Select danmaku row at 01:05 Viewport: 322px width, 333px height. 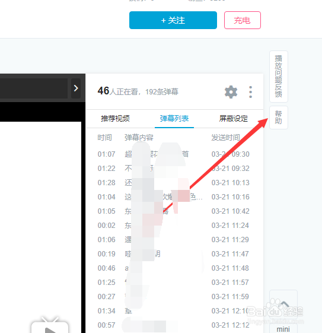point(174,211)
